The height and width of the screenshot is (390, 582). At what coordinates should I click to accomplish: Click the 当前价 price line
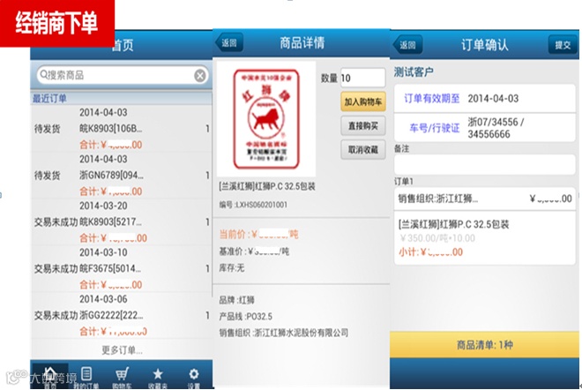pyautogui.click(x=258, y=235)
